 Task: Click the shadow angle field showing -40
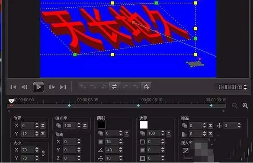[x=112, y=150]
